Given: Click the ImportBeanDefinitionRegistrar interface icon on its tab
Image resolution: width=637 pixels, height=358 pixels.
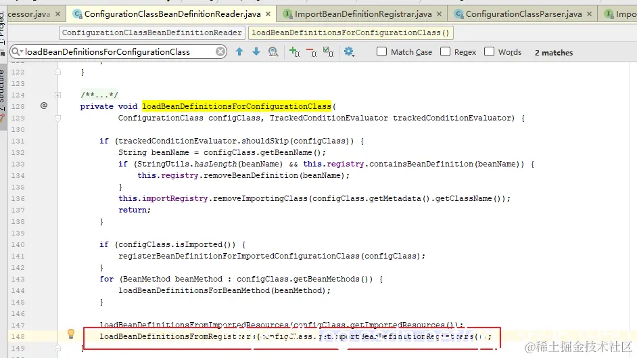Looking at the screenshot, I should (x=287, y=14).
